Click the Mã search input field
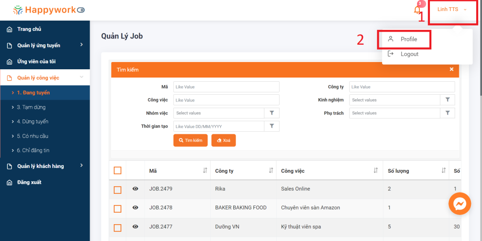Screen dimensions: 482x241 [226, 87]
